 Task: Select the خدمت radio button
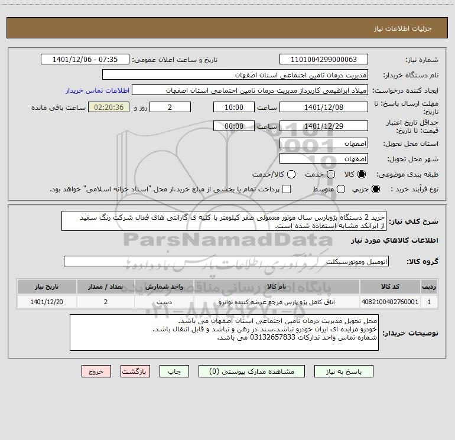point(331,174)
